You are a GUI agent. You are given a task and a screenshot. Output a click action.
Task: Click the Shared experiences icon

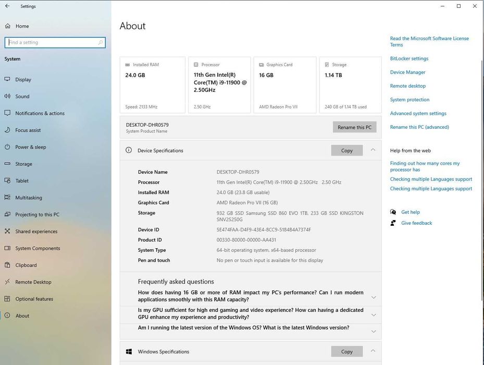[7, 231]
